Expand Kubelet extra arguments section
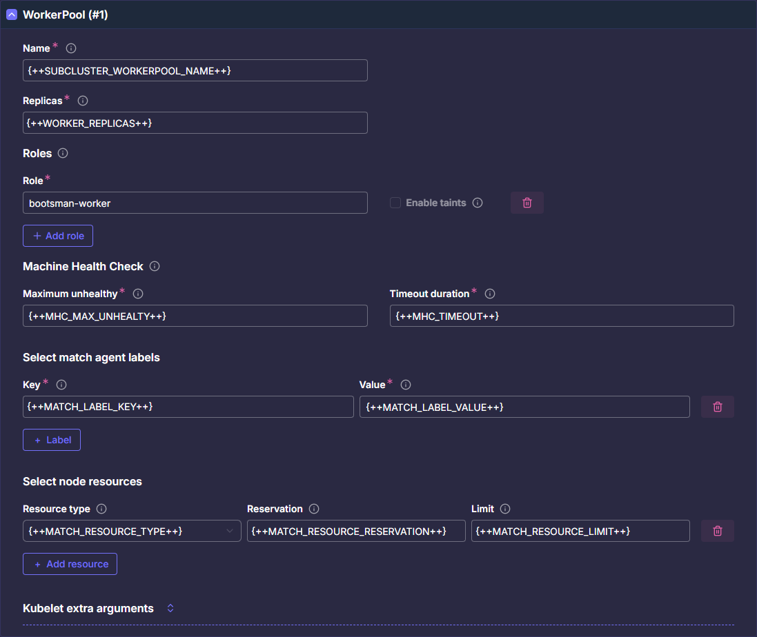The height and width of the screenshot is (637, 757). coord(170,608)
